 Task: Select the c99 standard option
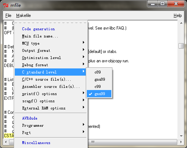(99, 86)
